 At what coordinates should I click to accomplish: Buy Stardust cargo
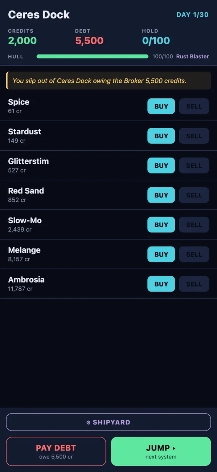coord(161,136)
